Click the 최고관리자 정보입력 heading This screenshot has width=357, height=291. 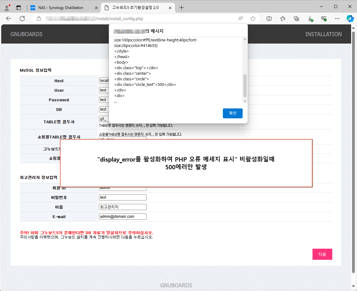point(38,177)
